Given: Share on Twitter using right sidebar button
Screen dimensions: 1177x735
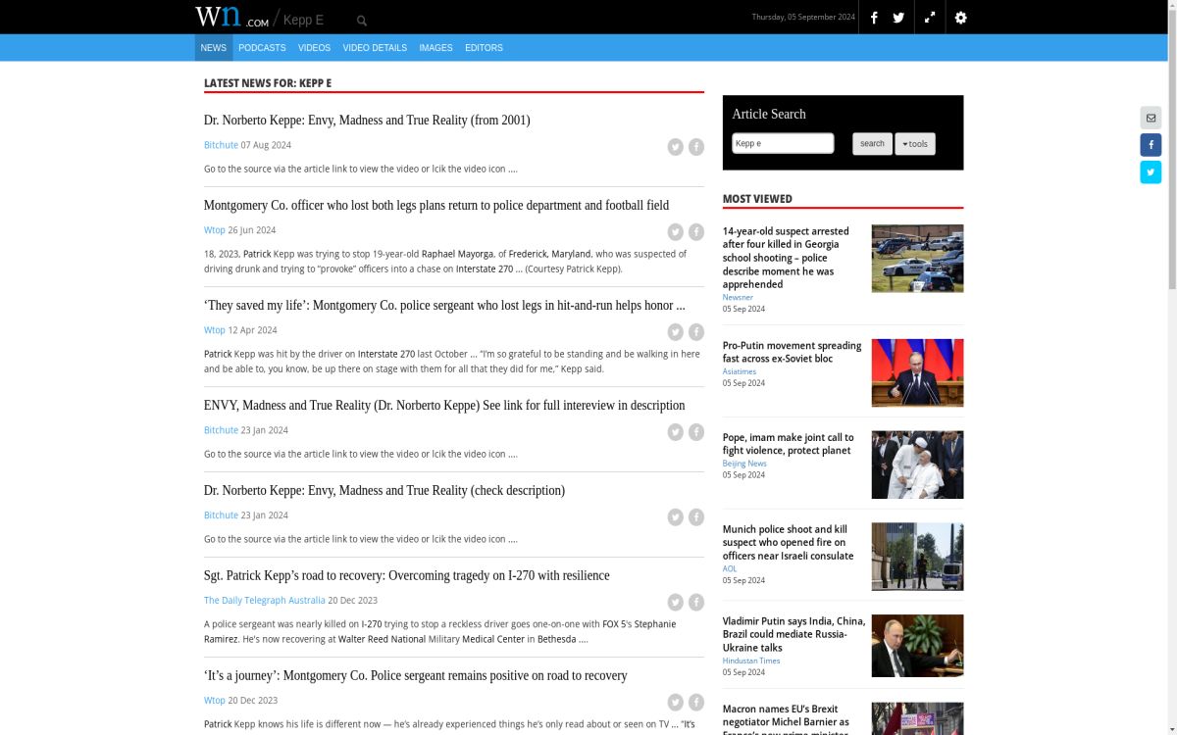Looking at the screenshot, I should coord(1151,172).
